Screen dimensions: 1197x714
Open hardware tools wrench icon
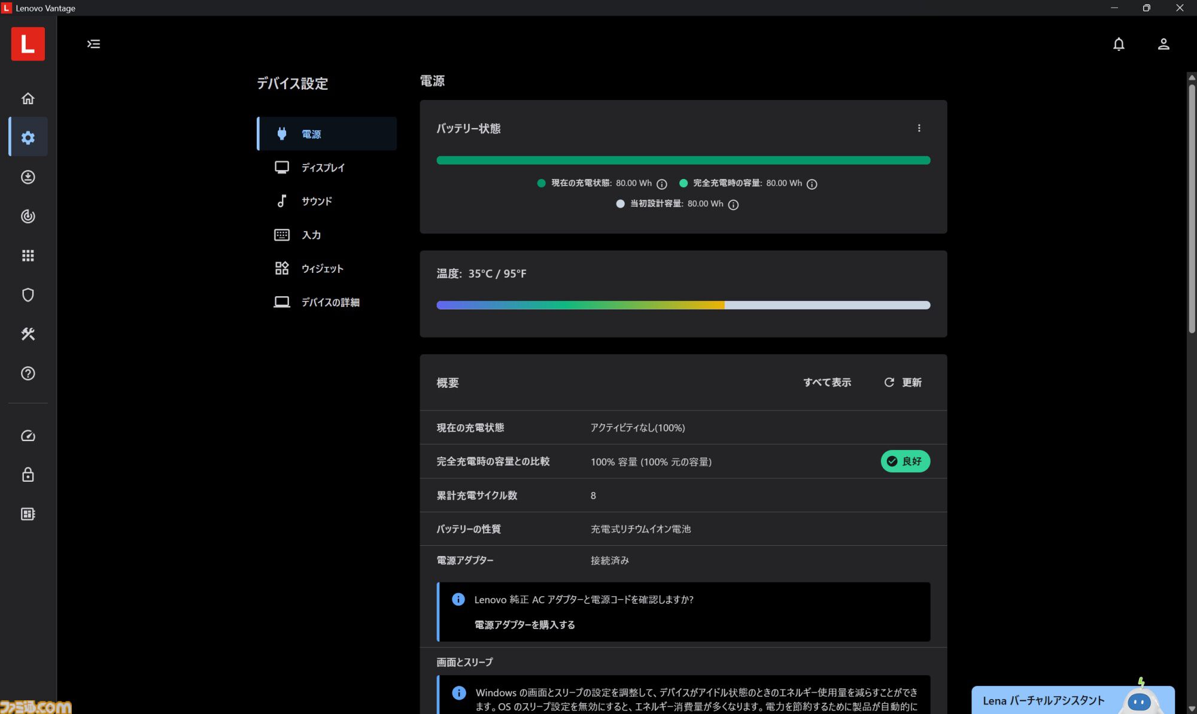(28, 334)
